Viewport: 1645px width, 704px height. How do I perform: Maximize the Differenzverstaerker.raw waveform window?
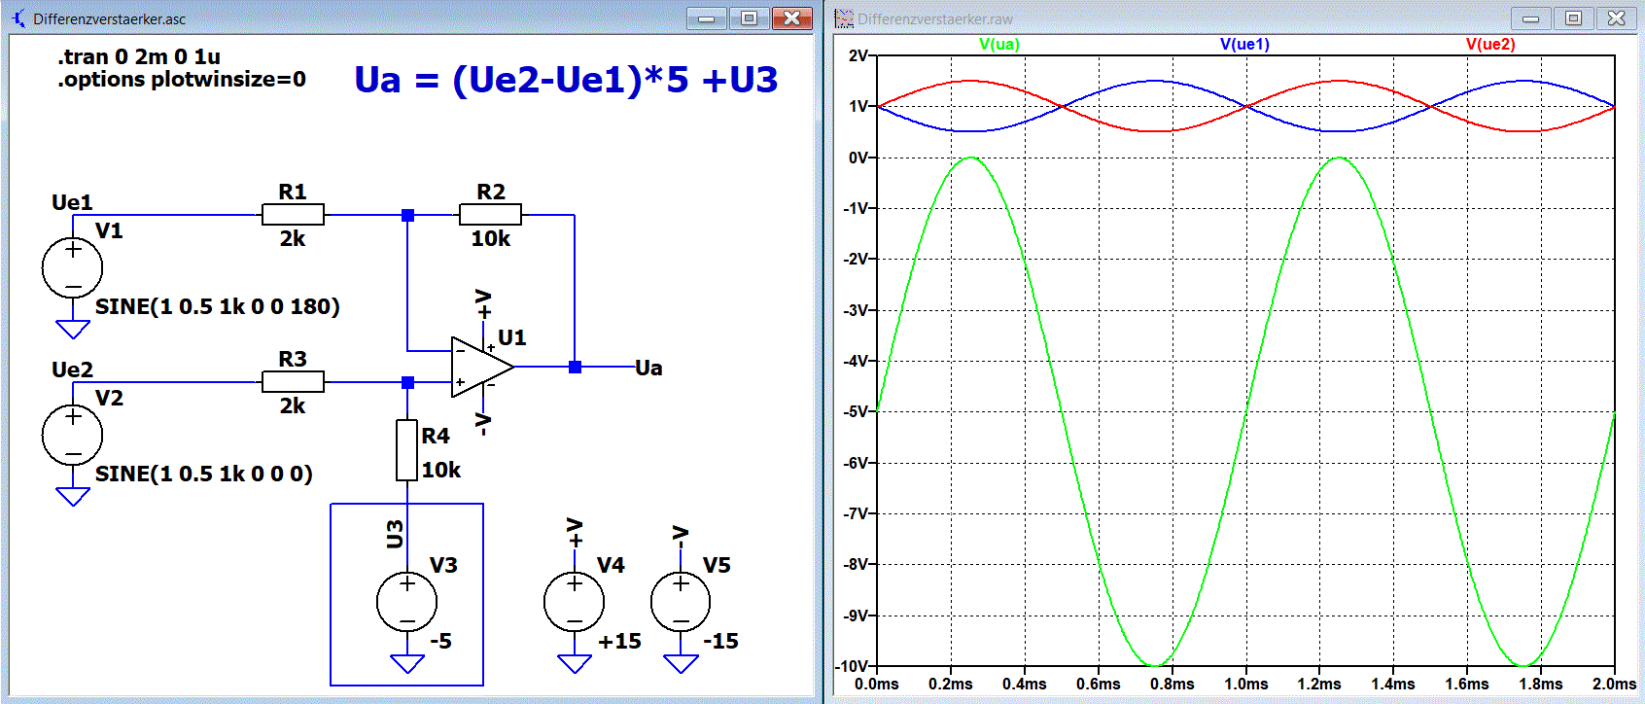pos(1573,18)
